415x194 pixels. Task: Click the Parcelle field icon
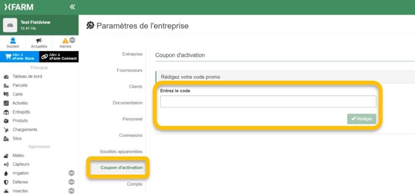pos(6,86)
